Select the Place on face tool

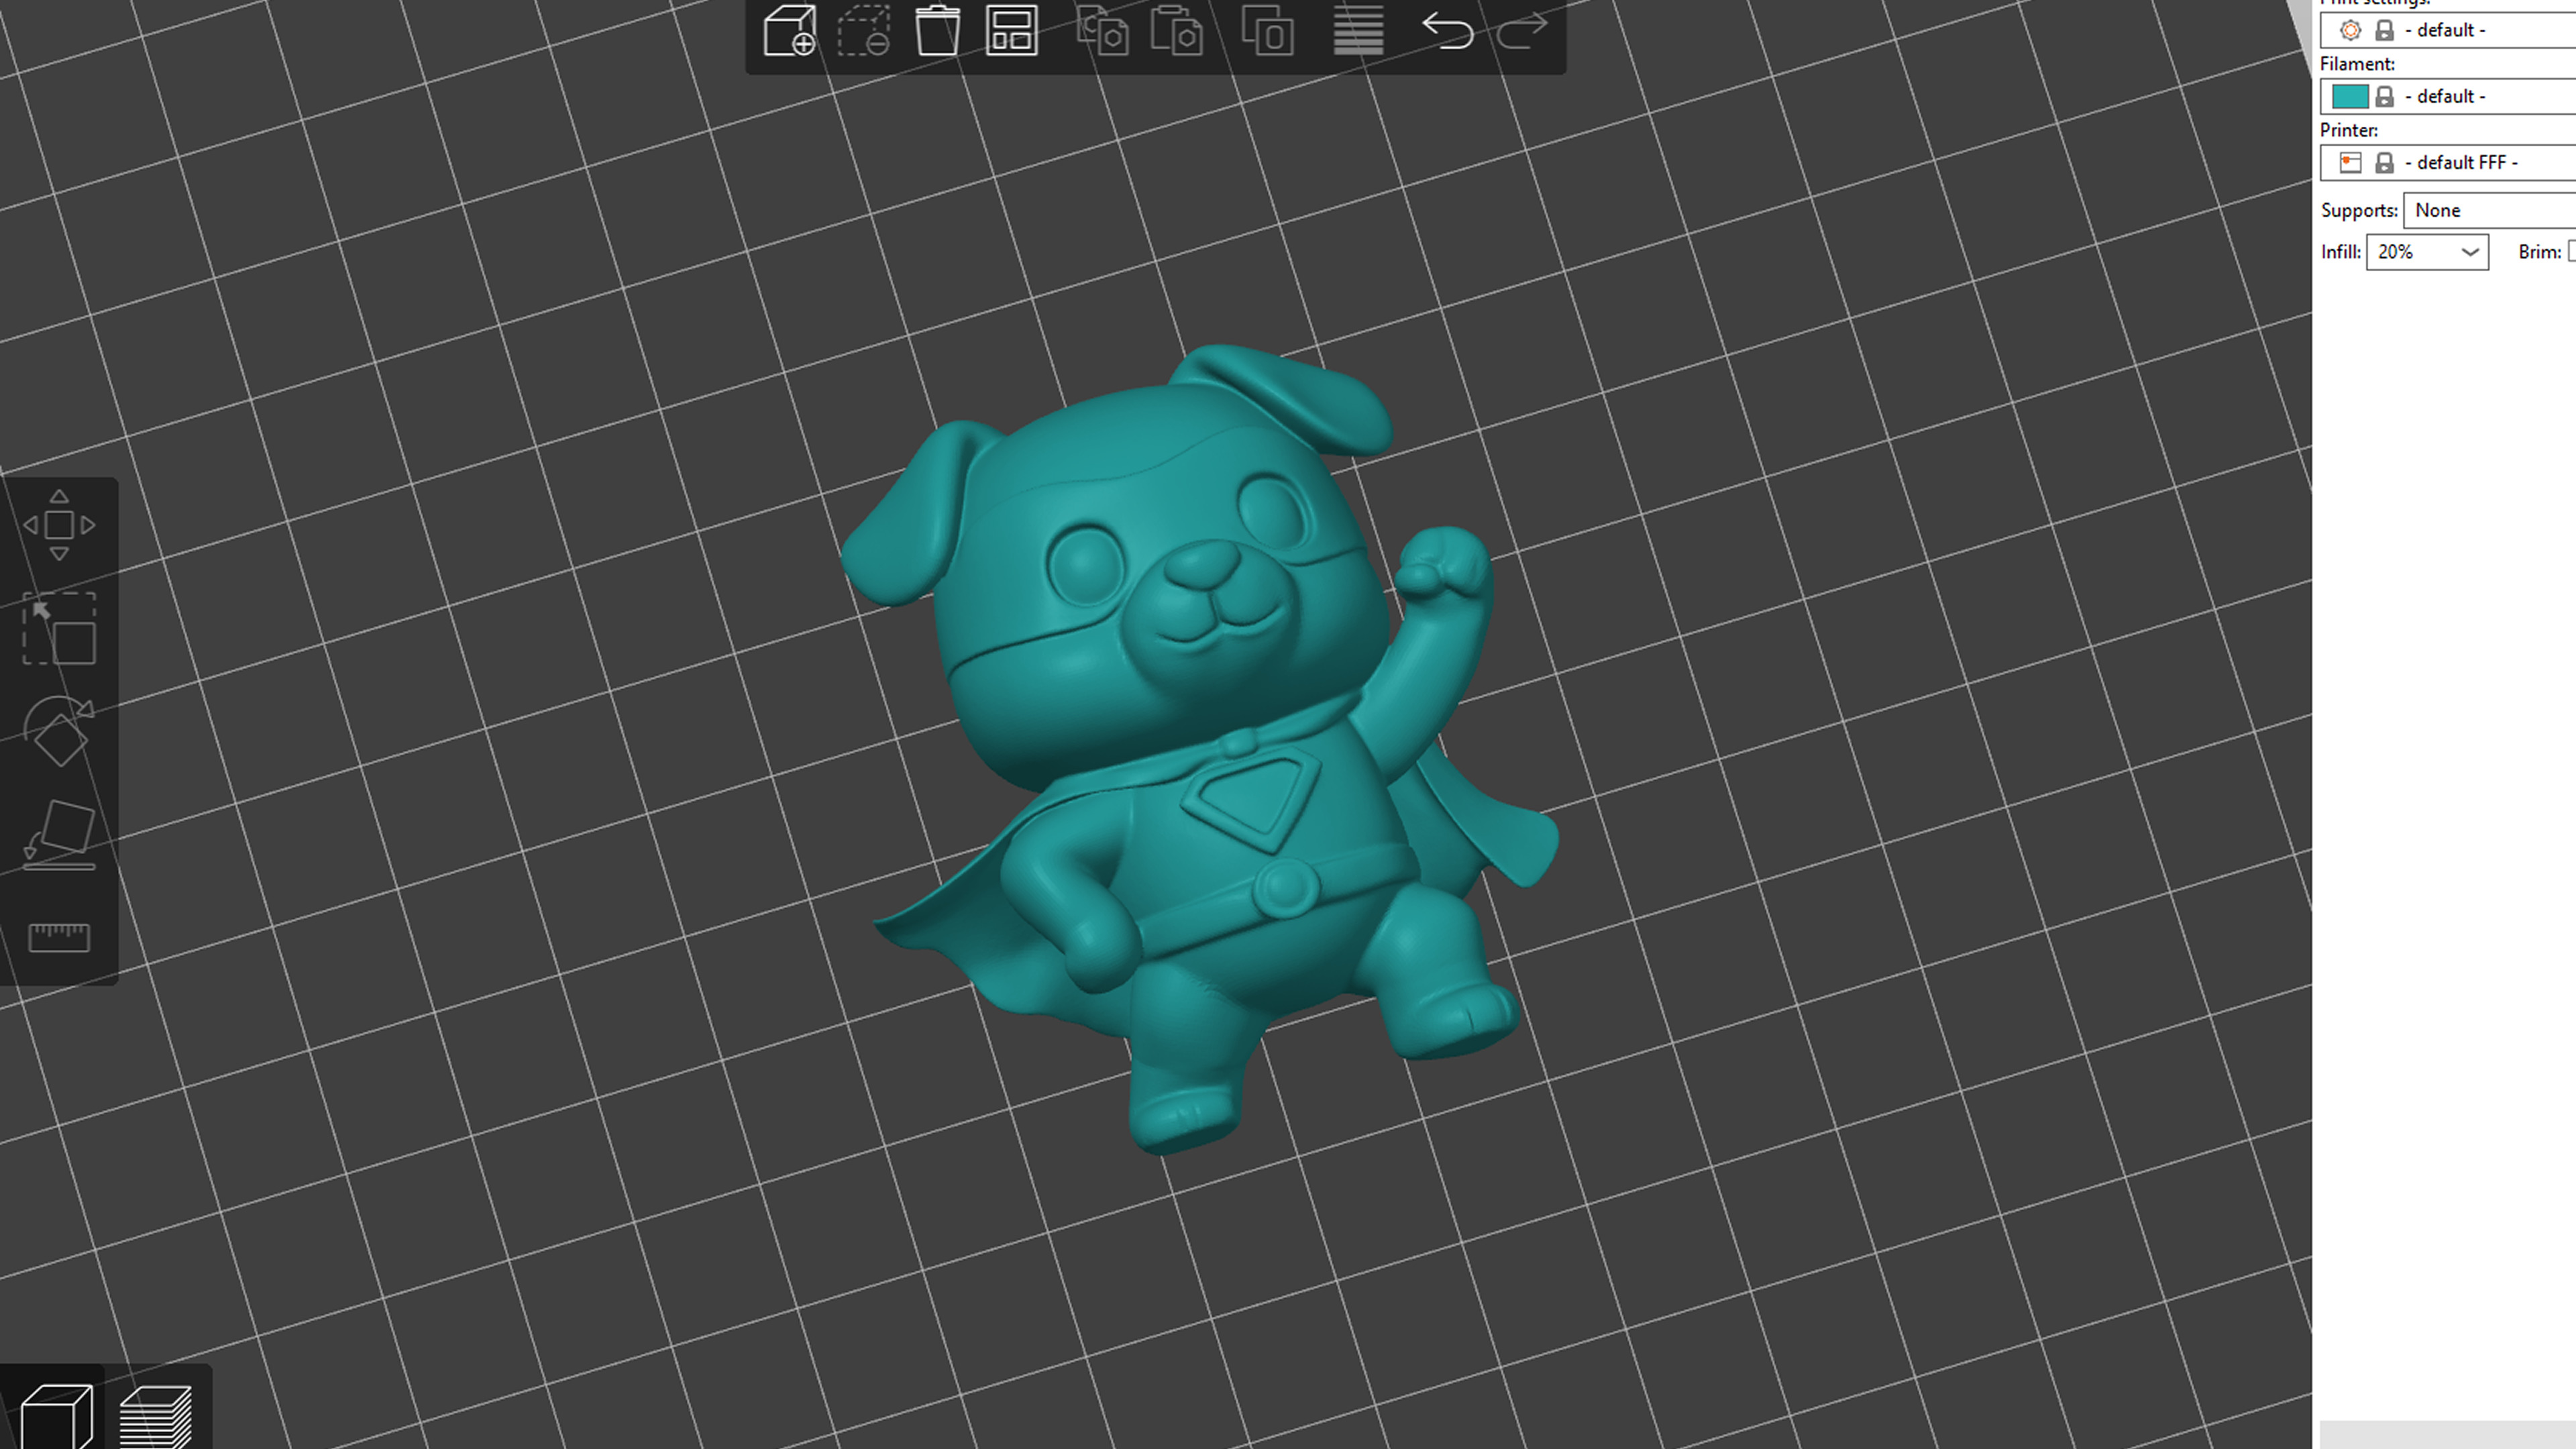[59, 835]
